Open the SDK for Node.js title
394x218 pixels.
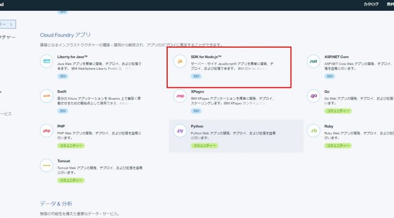click(206, 57)
